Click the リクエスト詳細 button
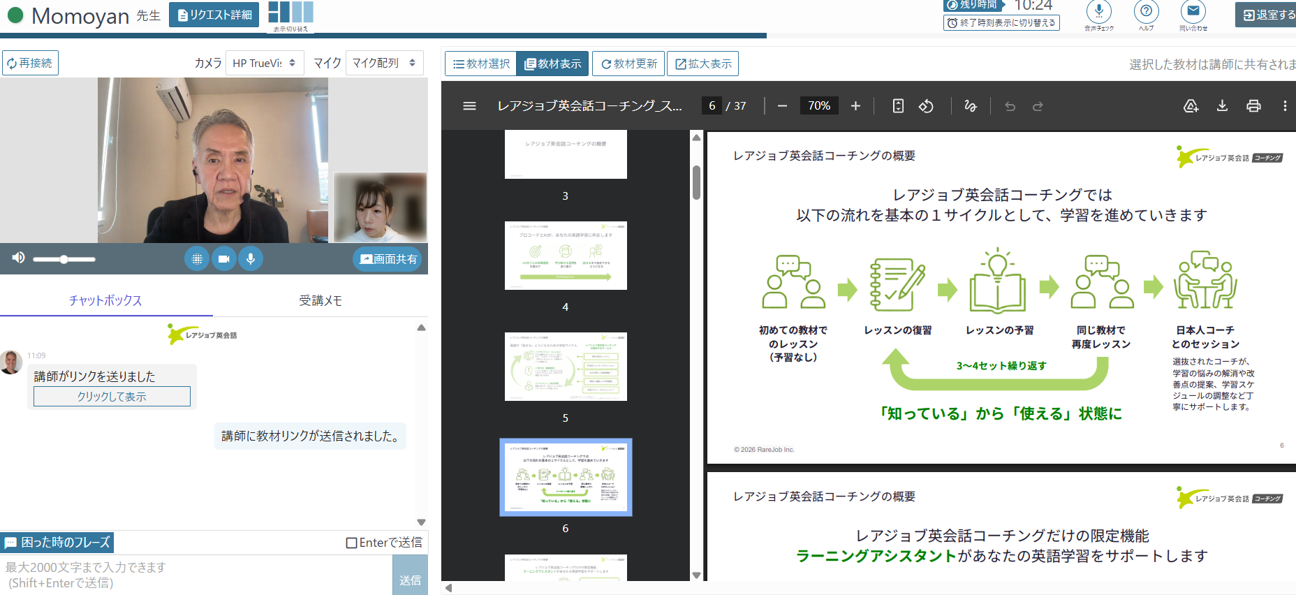Screen dimensions: 1296x595 (214, 15)
